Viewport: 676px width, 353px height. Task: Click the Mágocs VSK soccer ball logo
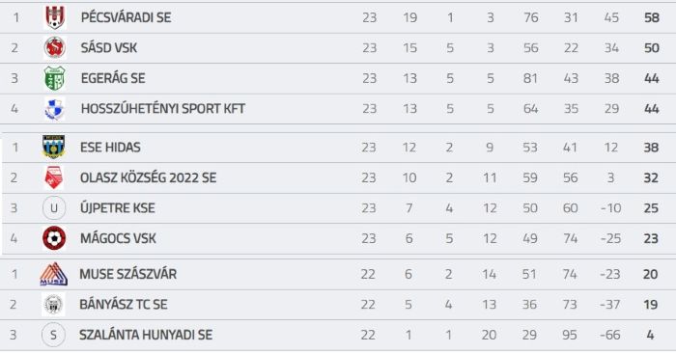[x=54, y=238]
